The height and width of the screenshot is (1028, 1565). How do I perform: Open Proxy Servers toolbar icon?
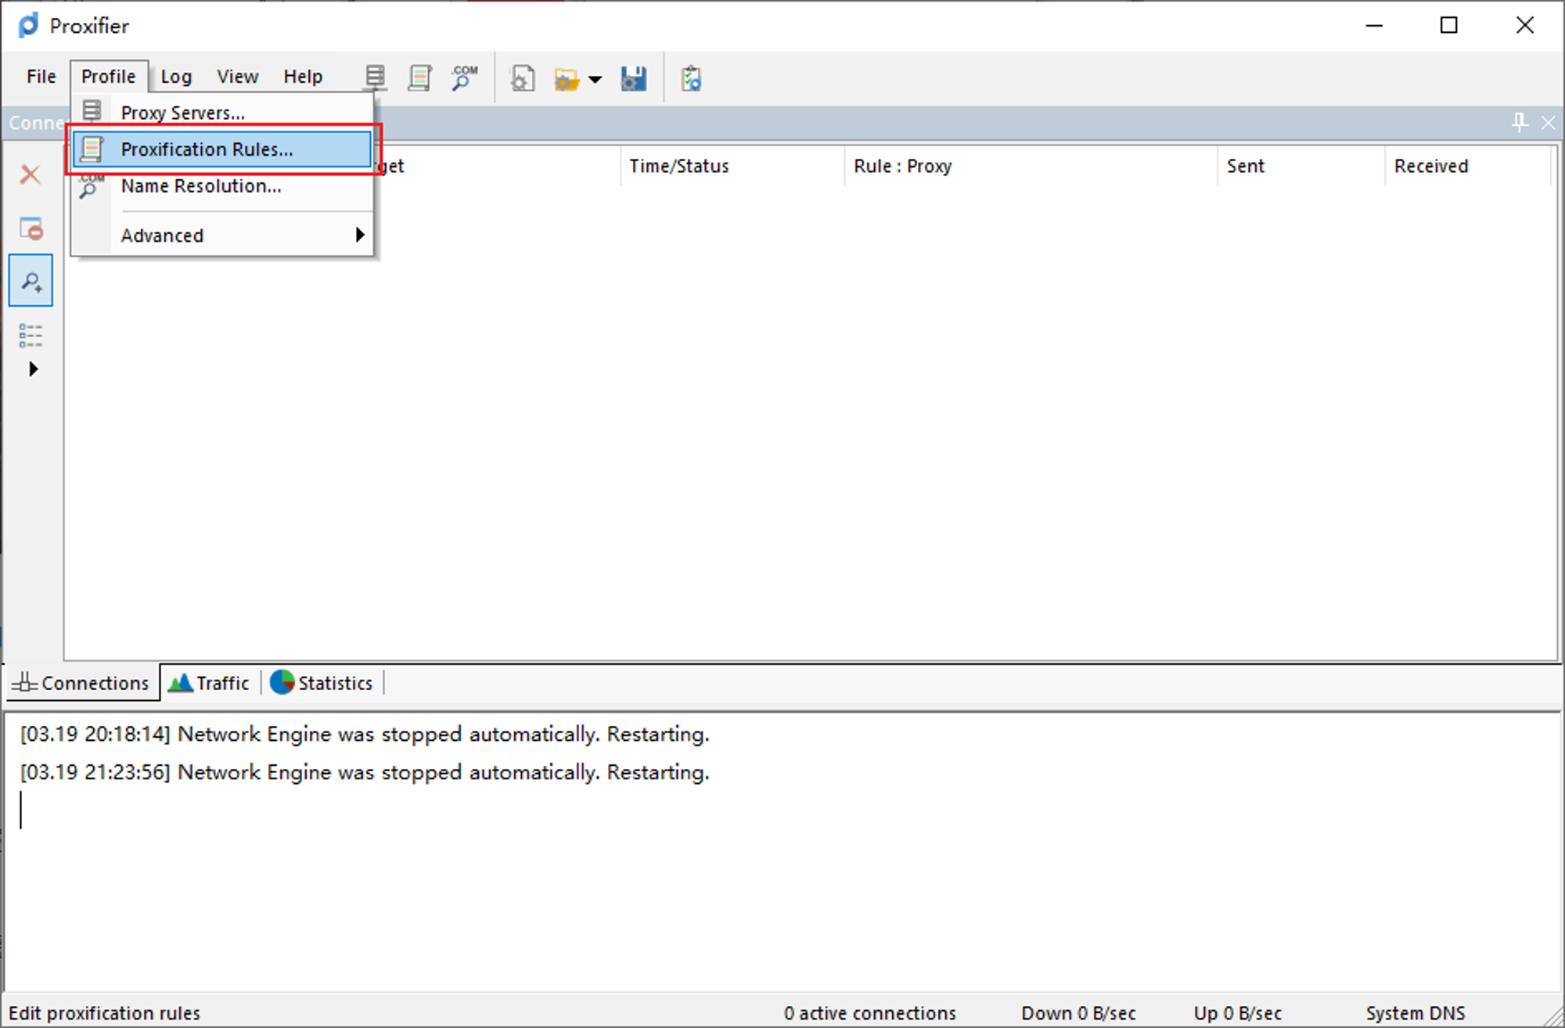376,77
